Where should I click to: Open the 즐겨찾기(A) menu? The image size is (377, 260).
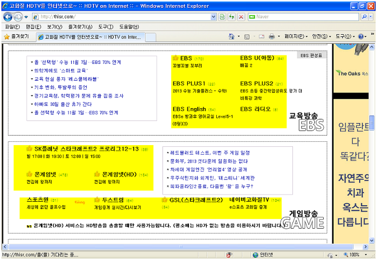tap(80, 27)
